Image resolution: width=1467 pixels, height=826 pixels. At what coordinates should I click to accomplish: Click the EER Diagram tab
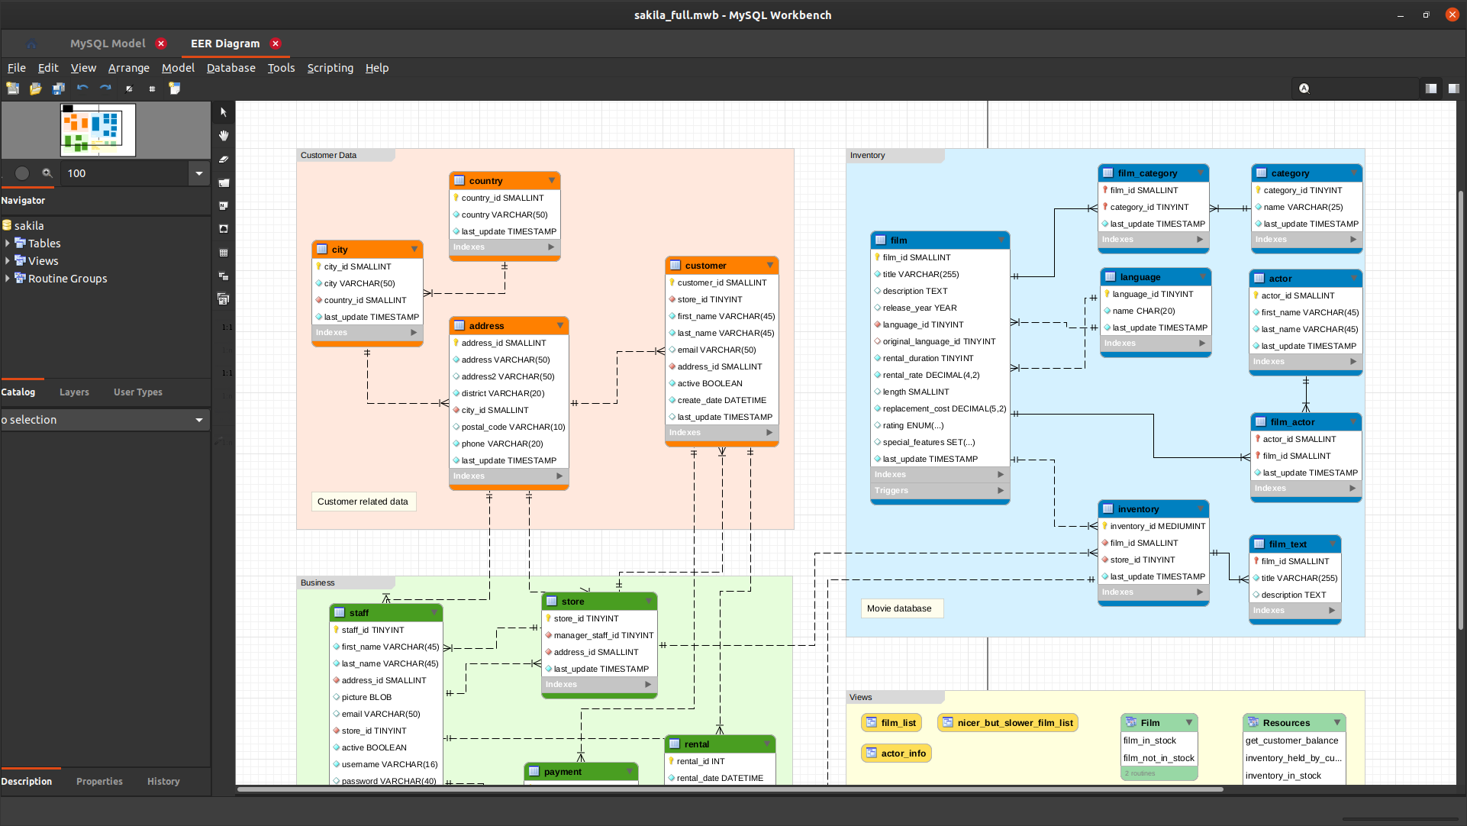(224, 42)
